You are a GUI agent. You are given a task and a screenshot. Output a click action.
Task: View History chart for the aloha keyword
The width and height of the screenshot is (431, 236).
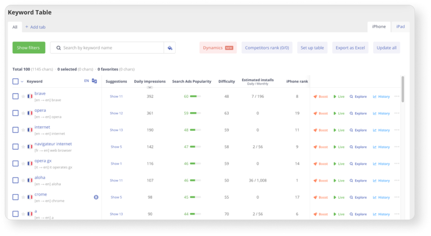pyautogui.click(x=381, y=180)
